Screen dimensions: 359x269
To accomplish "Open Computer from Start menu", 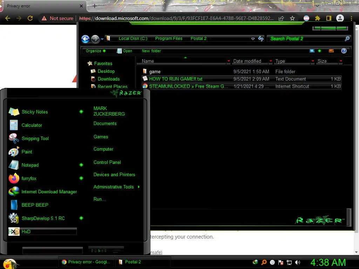I will pos(103,149).
